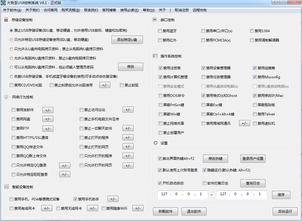Click the starting IP address input field
Viewport: 302px width, 221px height.
coord(182,194)
